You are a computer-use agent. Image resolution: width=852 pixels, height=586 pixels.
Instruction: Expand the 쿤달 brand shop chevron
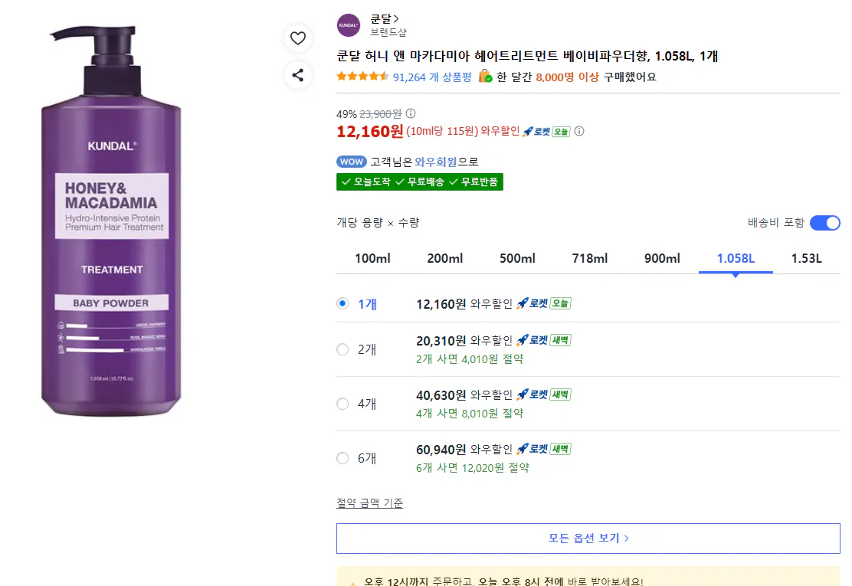[396, 18]
